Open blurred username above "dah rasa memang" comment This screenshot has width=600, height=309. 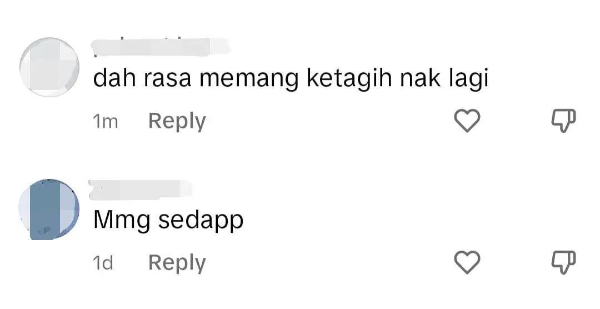click(x=161, y=47)
